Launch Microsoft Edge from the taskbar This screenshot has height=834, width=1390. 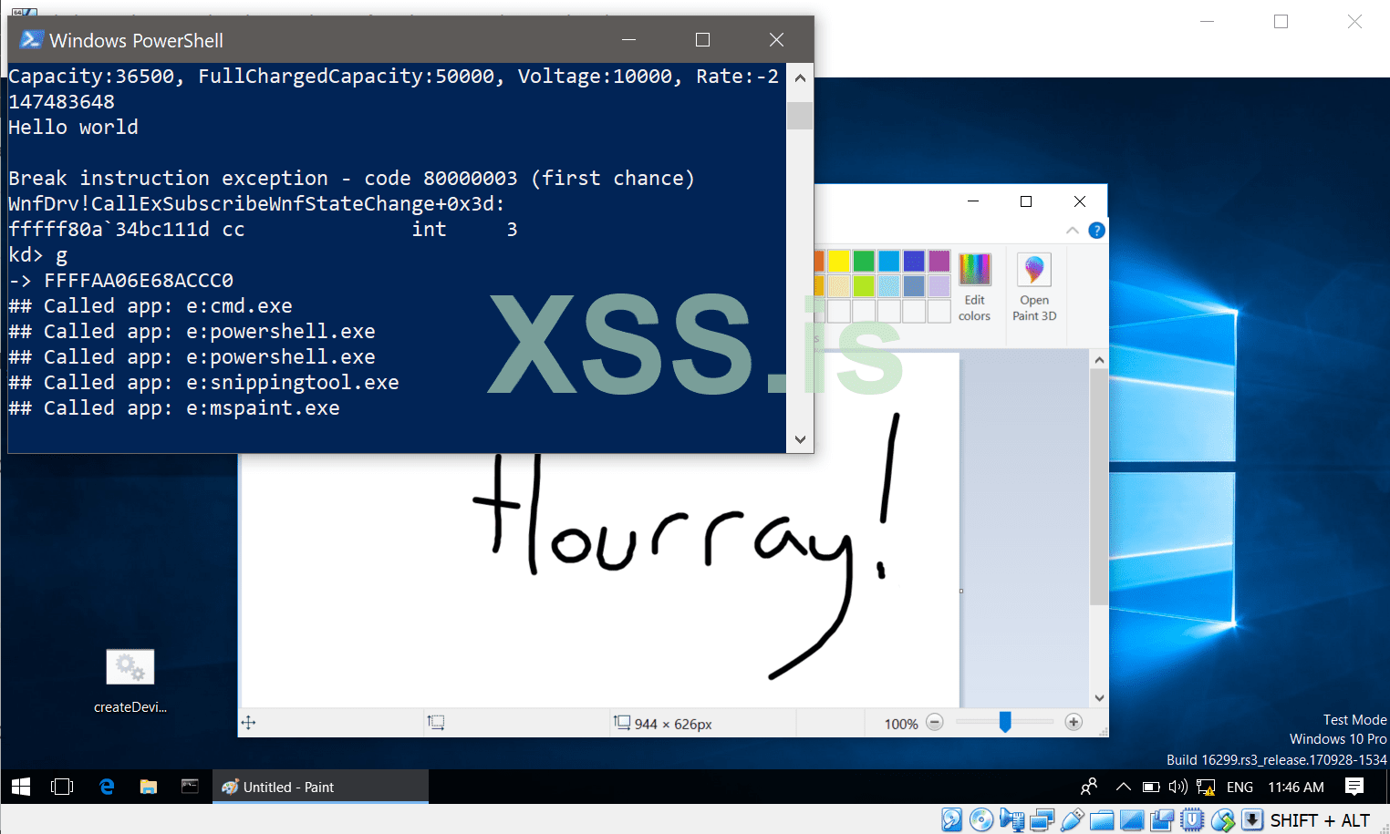[x=107, y=787]
